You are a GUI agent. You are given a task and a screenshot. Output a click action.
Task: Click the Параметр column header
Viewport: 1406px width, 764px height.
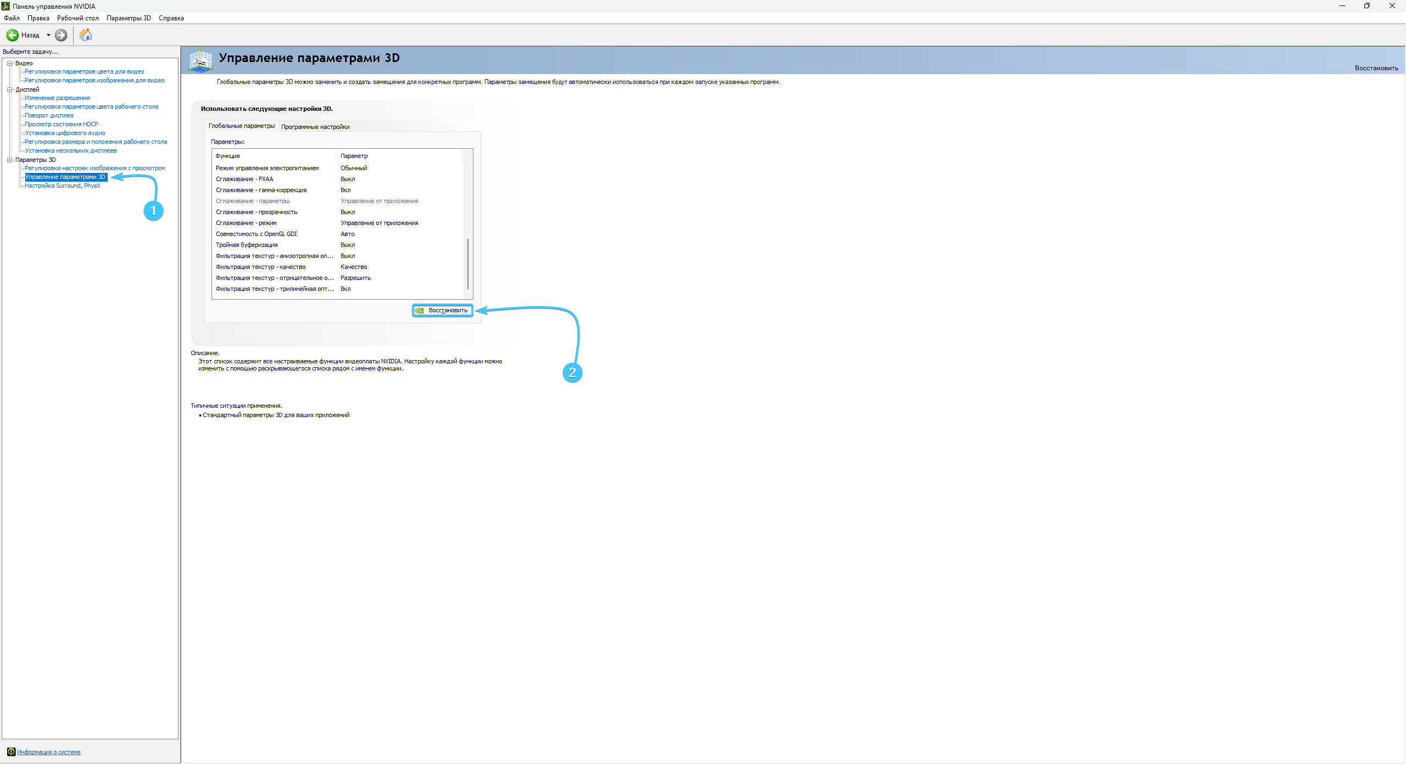click(x=400, y=156)
